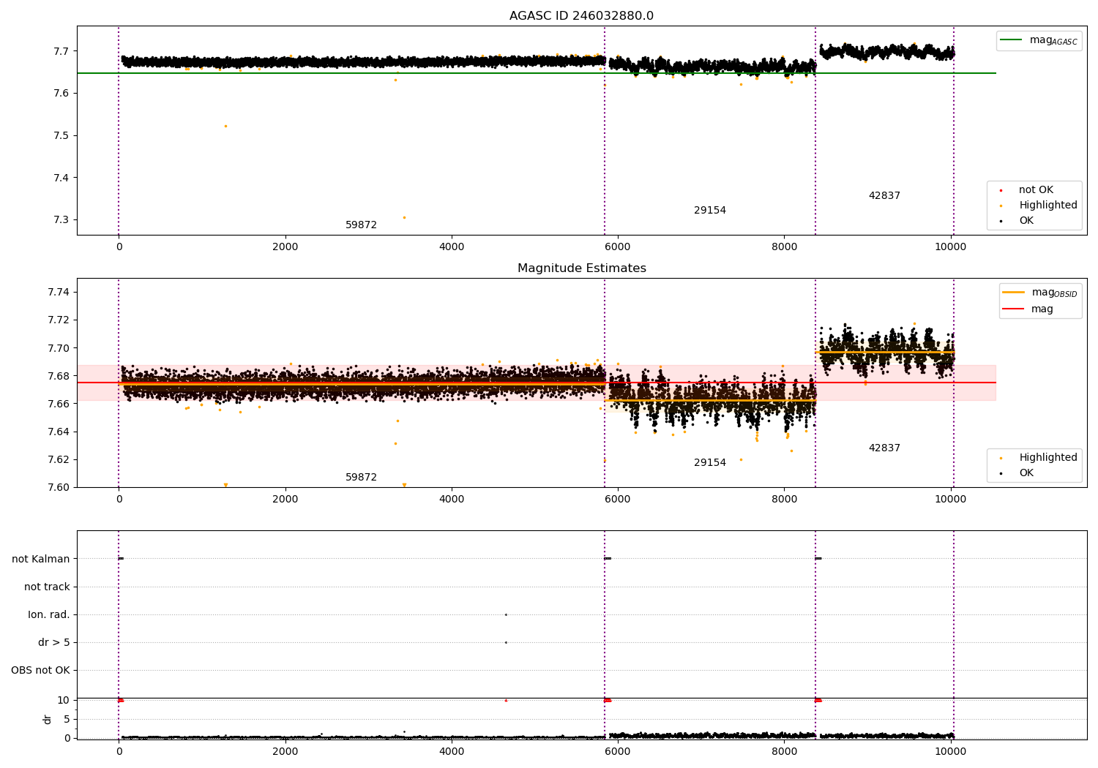1098x768 pixels.
Task: Click the 'dr' y-axis label
Action: (48, 719)
